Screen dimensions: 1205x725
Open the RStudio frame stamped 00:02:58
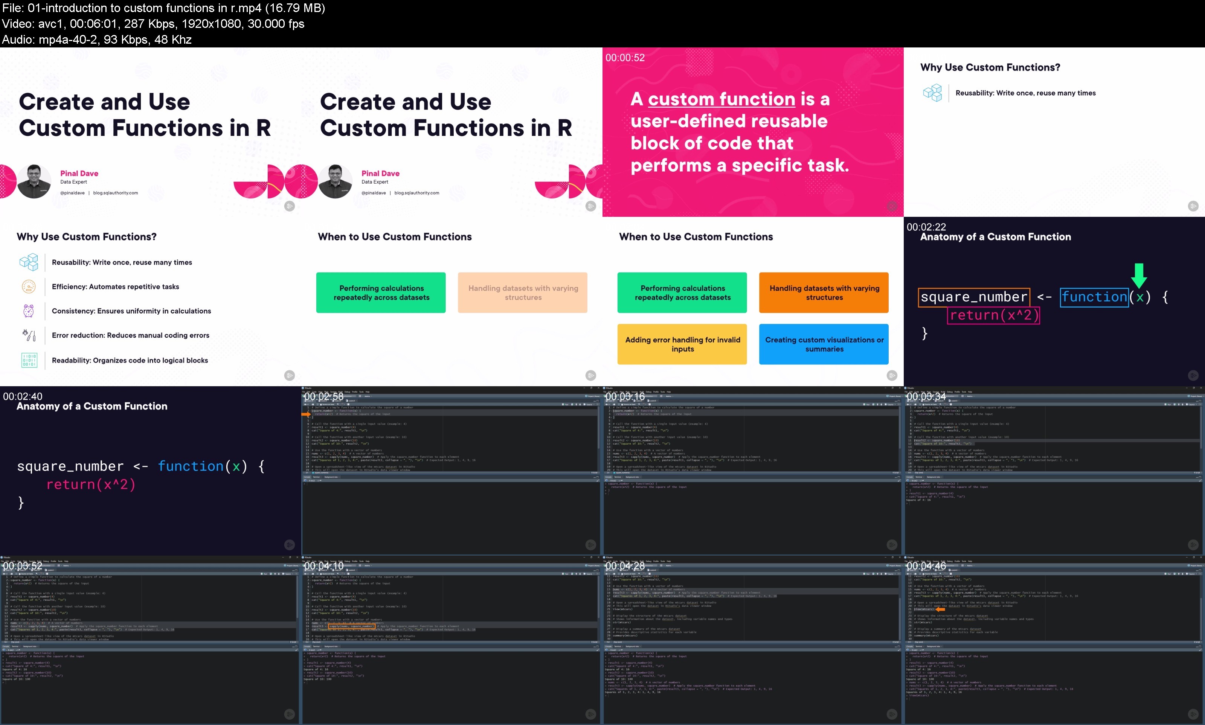click(451, 471)
